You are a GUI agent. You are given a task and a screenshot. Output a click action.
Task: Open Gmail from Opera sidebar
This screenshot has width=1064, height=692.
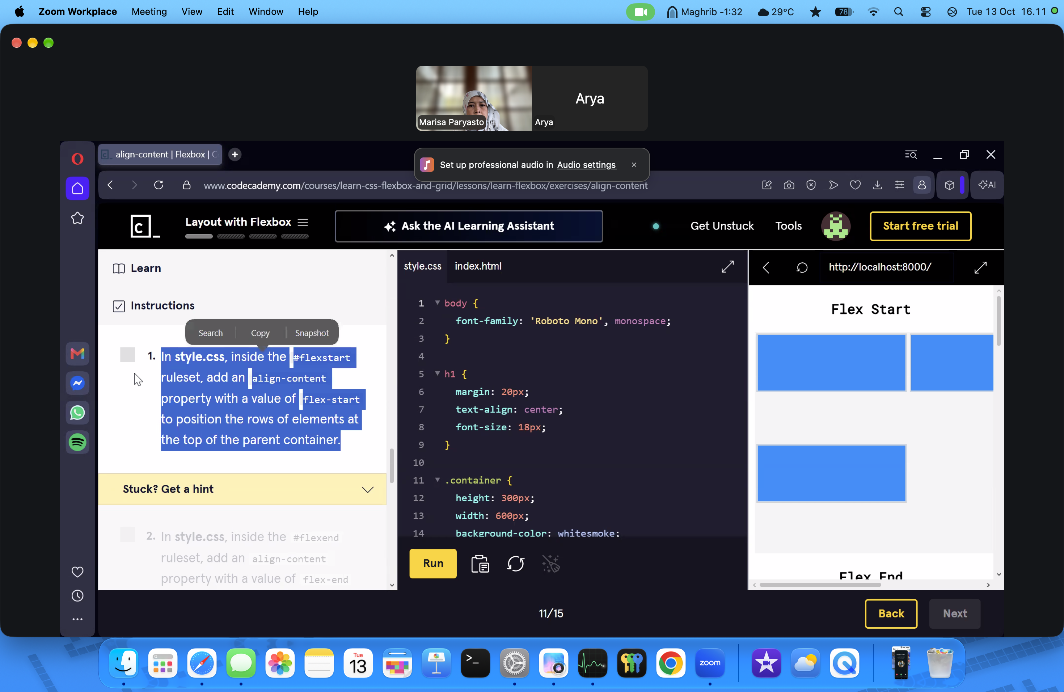(x=77, y=354)
